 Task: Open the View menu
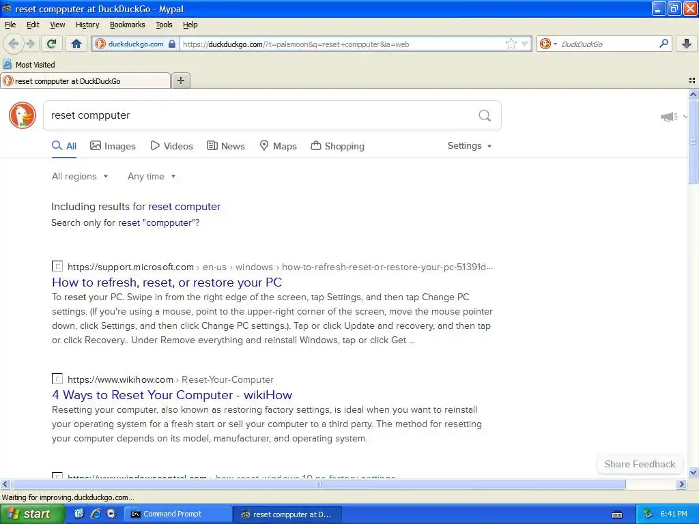[x=57, y=25]
